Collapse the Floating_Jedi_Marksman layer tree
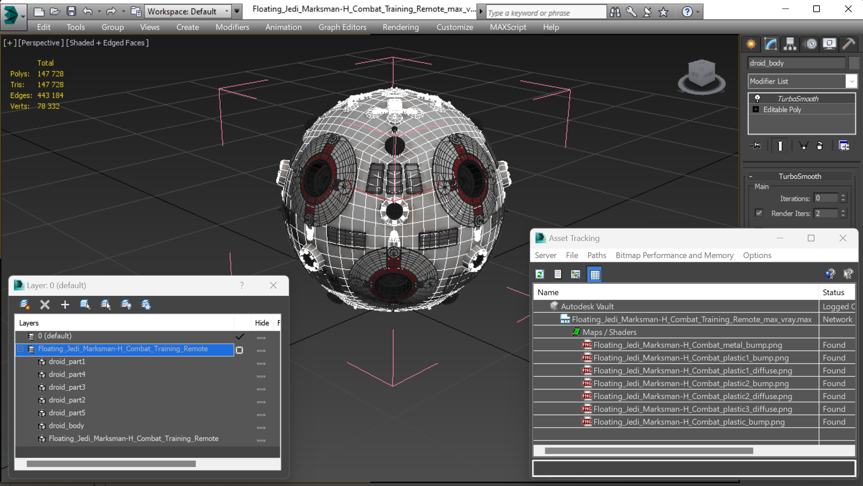Screen dimensions: 863x486 click(20, 349)
